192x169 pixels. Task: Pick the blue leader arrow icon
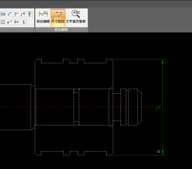pyautogui.click(x=10, y=22)
